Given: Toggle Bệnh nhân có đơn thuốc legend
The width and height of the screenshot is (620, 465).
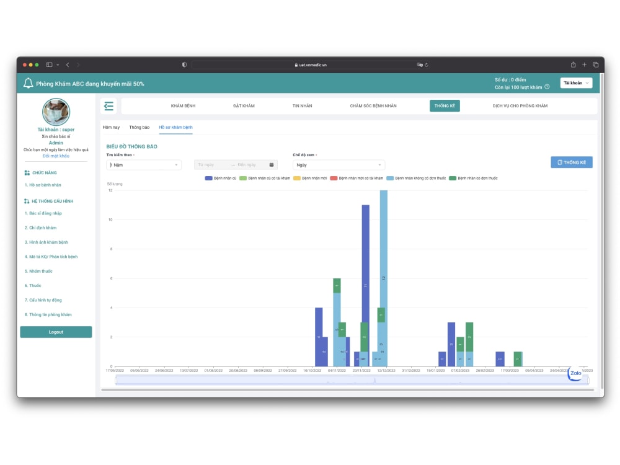Looking at the screenshot, I should click(x=473, y=179).
